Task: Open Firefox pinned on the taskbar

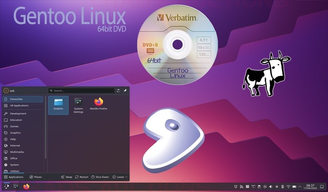Action: click(26, 186)
